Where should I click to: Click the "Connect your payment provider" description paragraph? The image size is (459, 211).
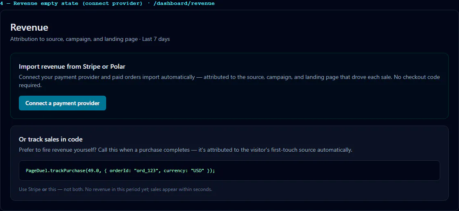[x=229, y=81]
